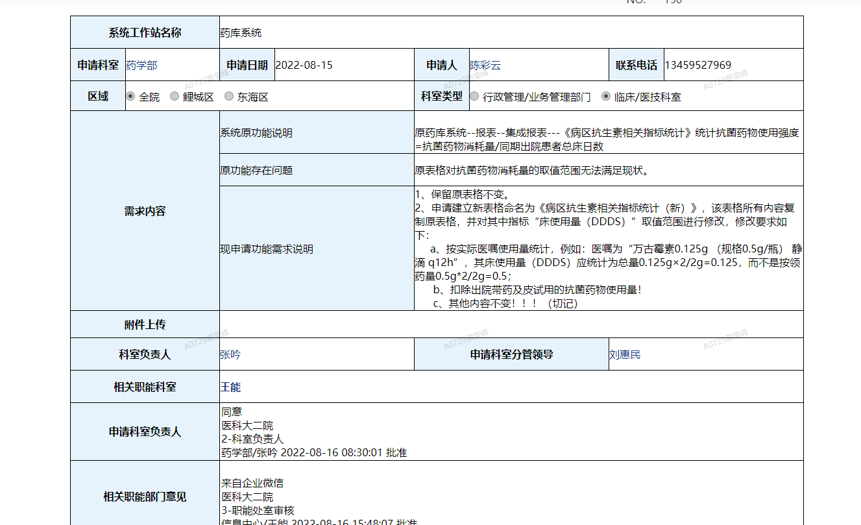Open 王能 related department link
Viewport: 861px width, 525px height.
click(x=230, y=387)
